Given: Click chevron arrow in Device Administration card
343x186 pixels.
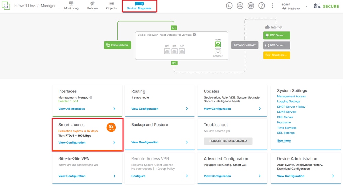Looking at the screenshot, I should 333,176.
